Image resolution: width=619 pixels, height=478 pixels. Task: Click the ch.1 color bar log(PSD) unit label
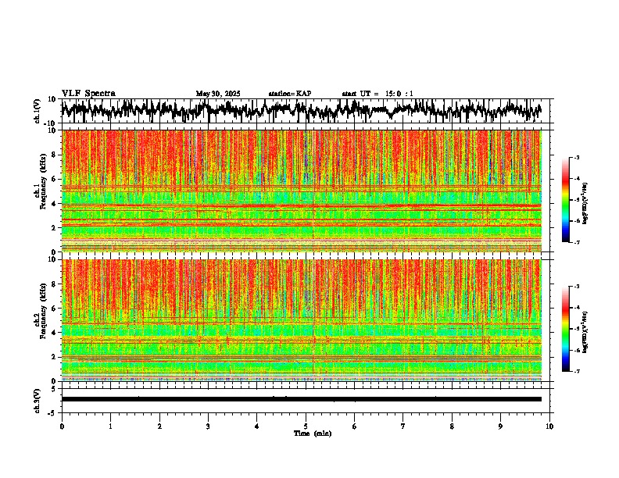click(585, 203)
